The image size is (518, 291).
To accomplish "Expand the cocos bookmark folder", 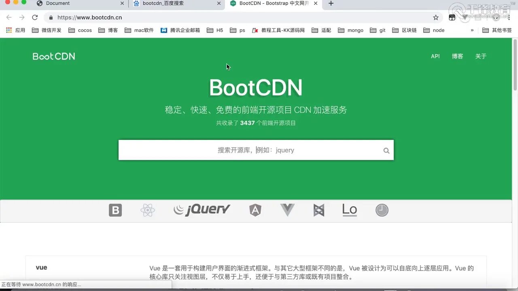I will [x=80, y=30].
